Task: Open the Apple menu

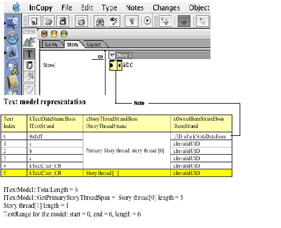Action: [x=16, y=8]
